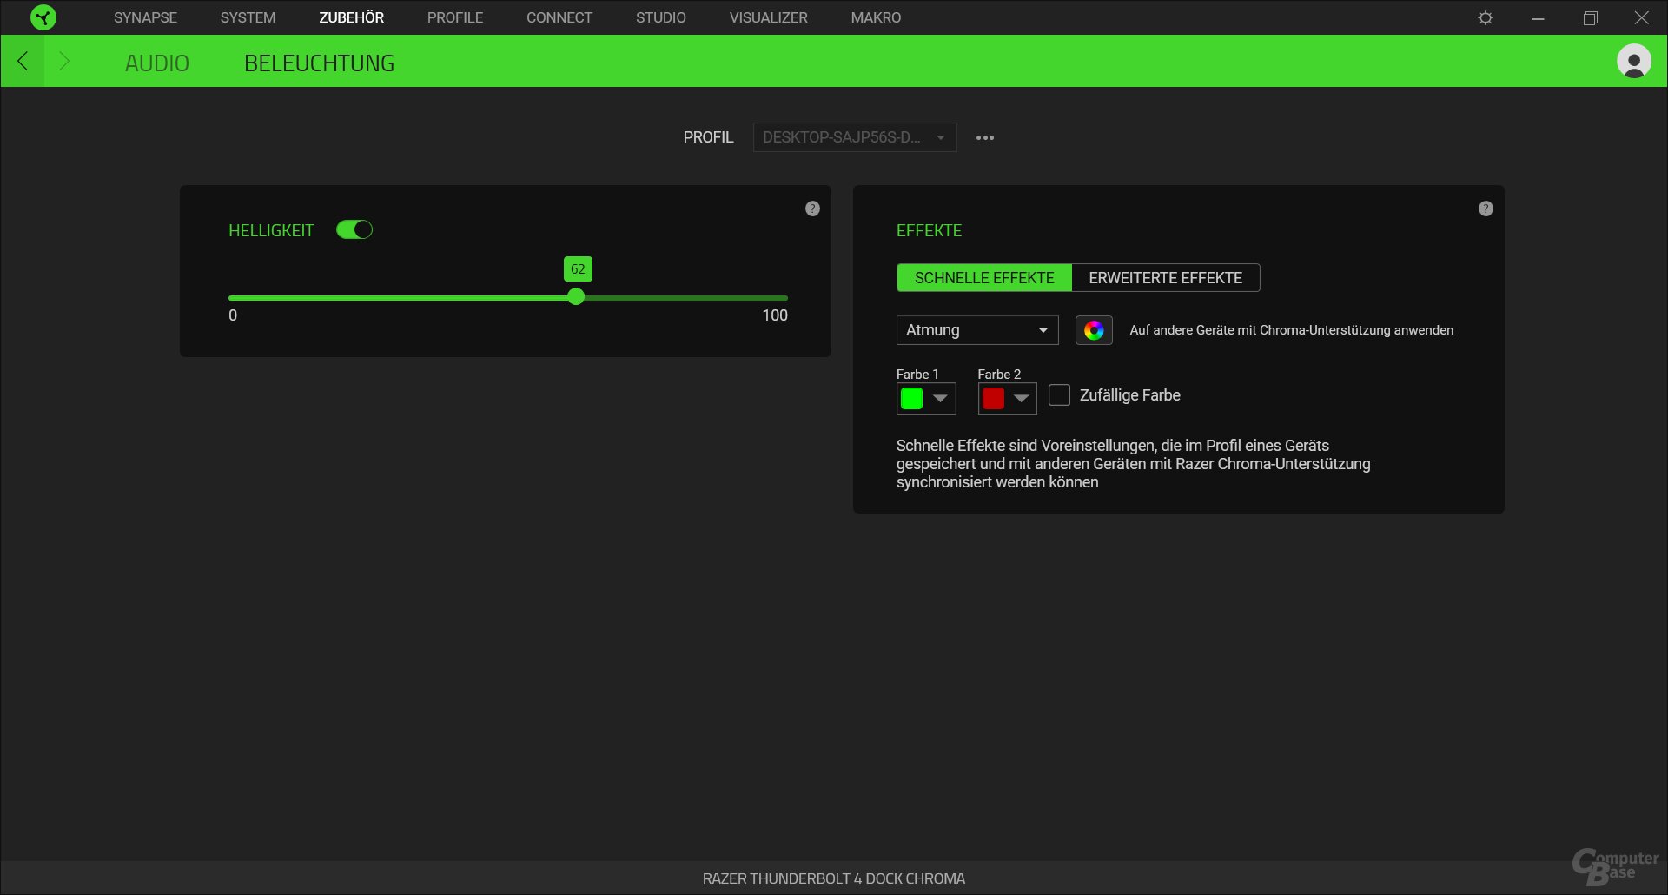Click the 'Farbe 2' label
The height and width of the screenshot is (895, 1668).
(x=999, y=375)
